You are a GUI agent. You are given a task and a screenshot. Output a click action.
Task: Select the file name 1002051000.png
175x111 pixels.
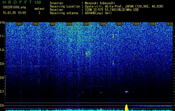14,7
